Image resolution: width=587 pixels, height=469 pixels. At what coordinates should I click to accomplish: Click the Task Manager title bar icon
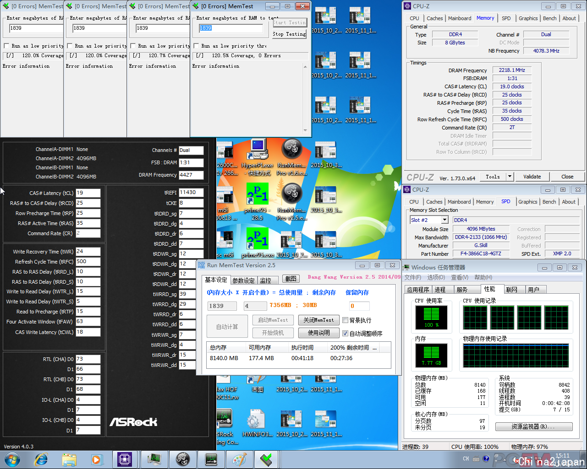coord(406,267)
